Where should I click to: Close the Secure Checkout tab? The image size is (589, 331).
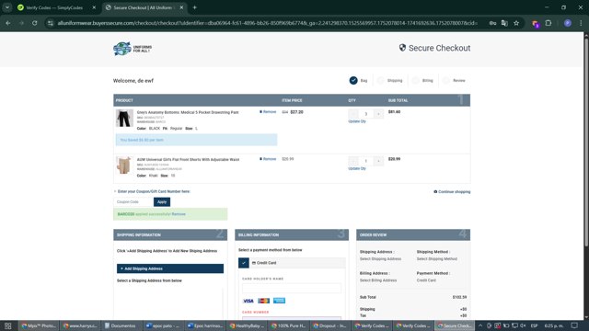coord(181,7)
